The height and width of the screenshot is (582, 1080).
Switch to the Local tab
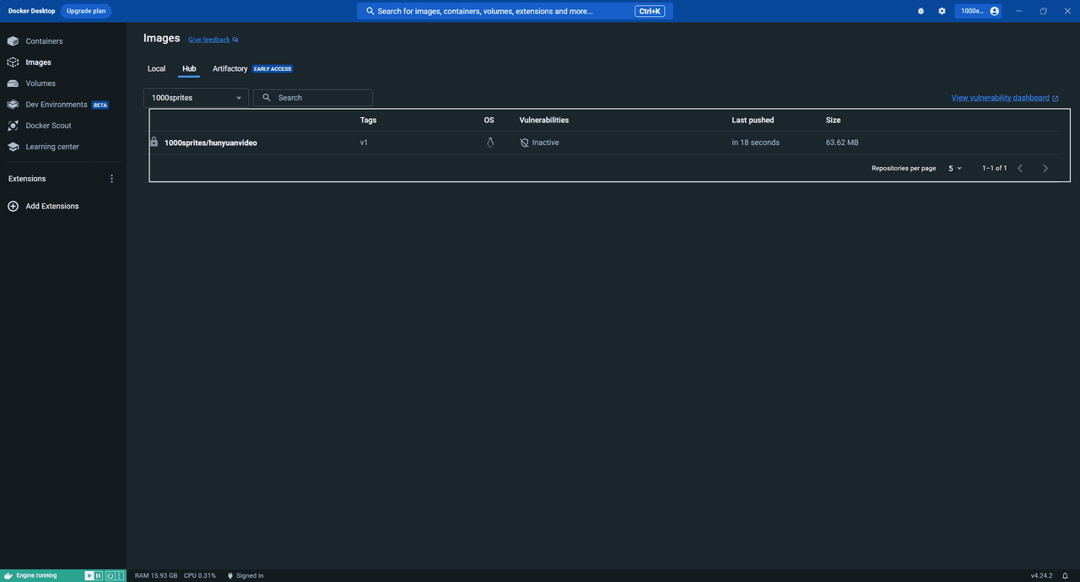[157, 68]
